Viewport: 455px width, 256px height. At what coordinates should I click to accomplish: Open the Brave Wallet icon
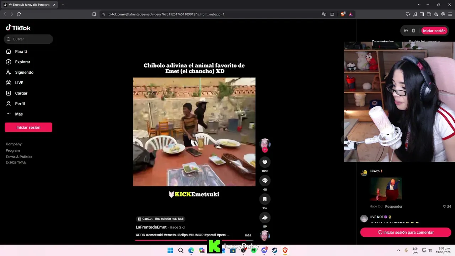429,14
